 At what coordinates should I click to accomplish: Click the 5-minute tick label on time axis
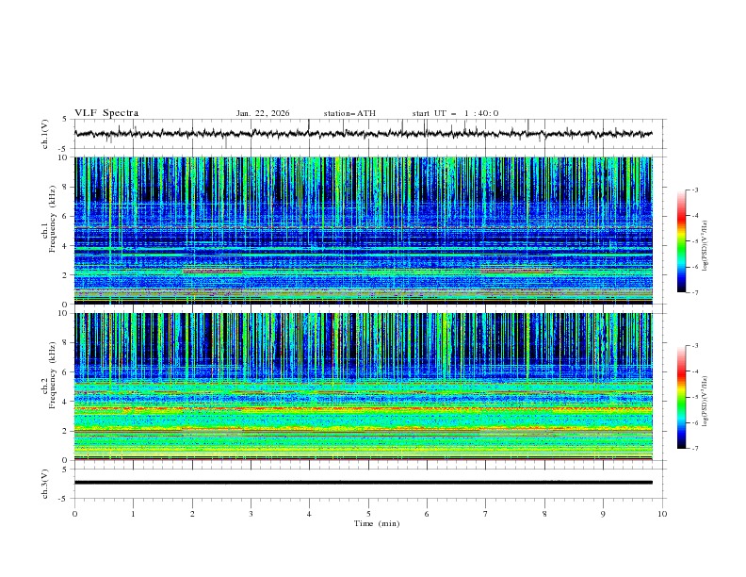pos(368,514)
